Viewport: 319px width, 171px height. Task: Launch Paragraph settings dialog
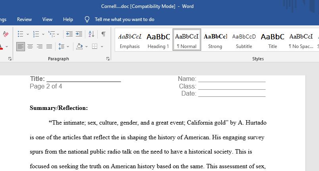click(108, 59)
